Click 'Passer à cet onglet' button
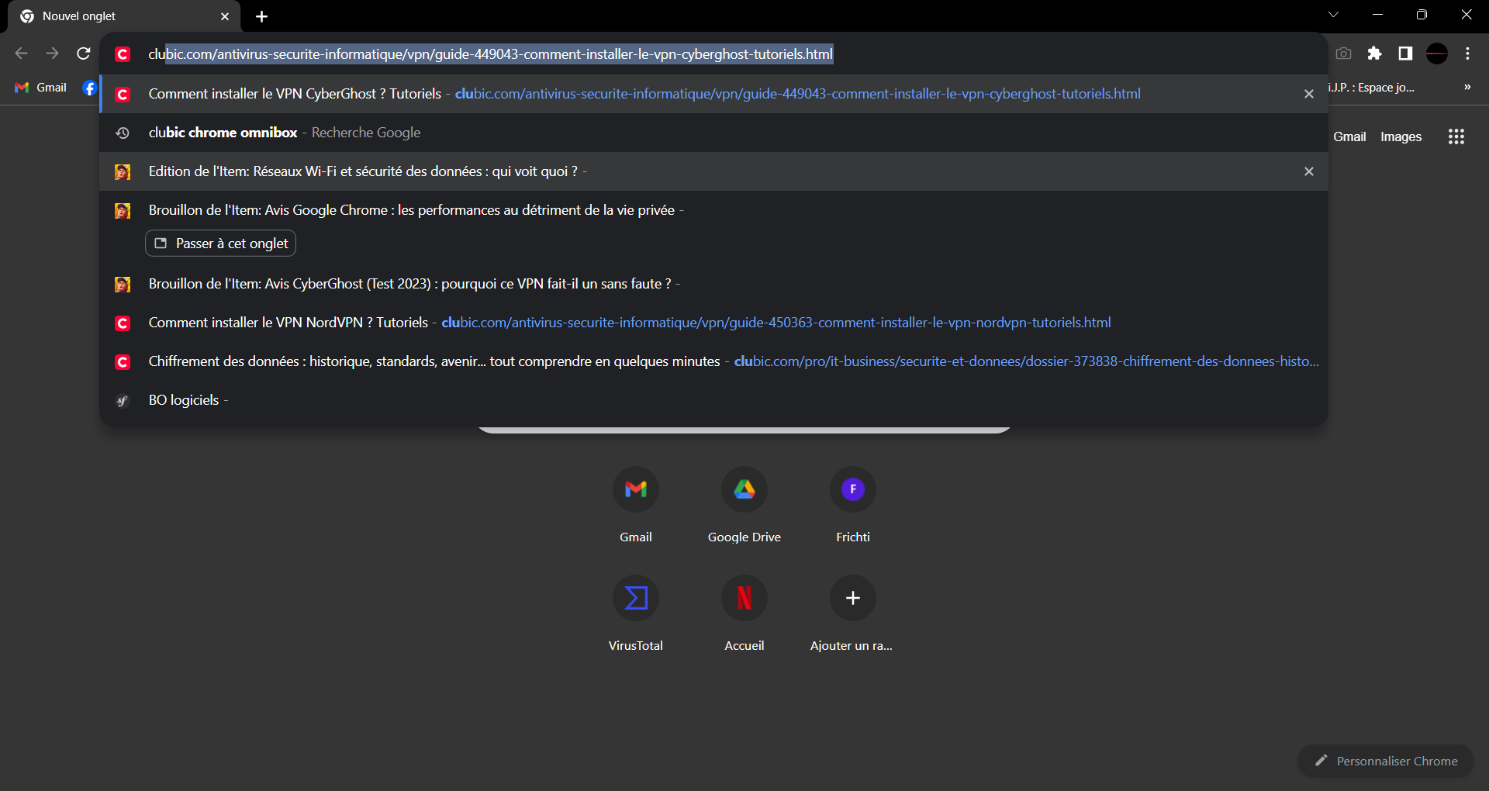 (221, 244)
